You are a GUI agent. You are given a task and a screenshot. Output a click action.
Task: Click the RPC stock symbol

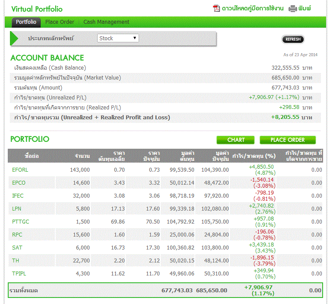[17, 235]
